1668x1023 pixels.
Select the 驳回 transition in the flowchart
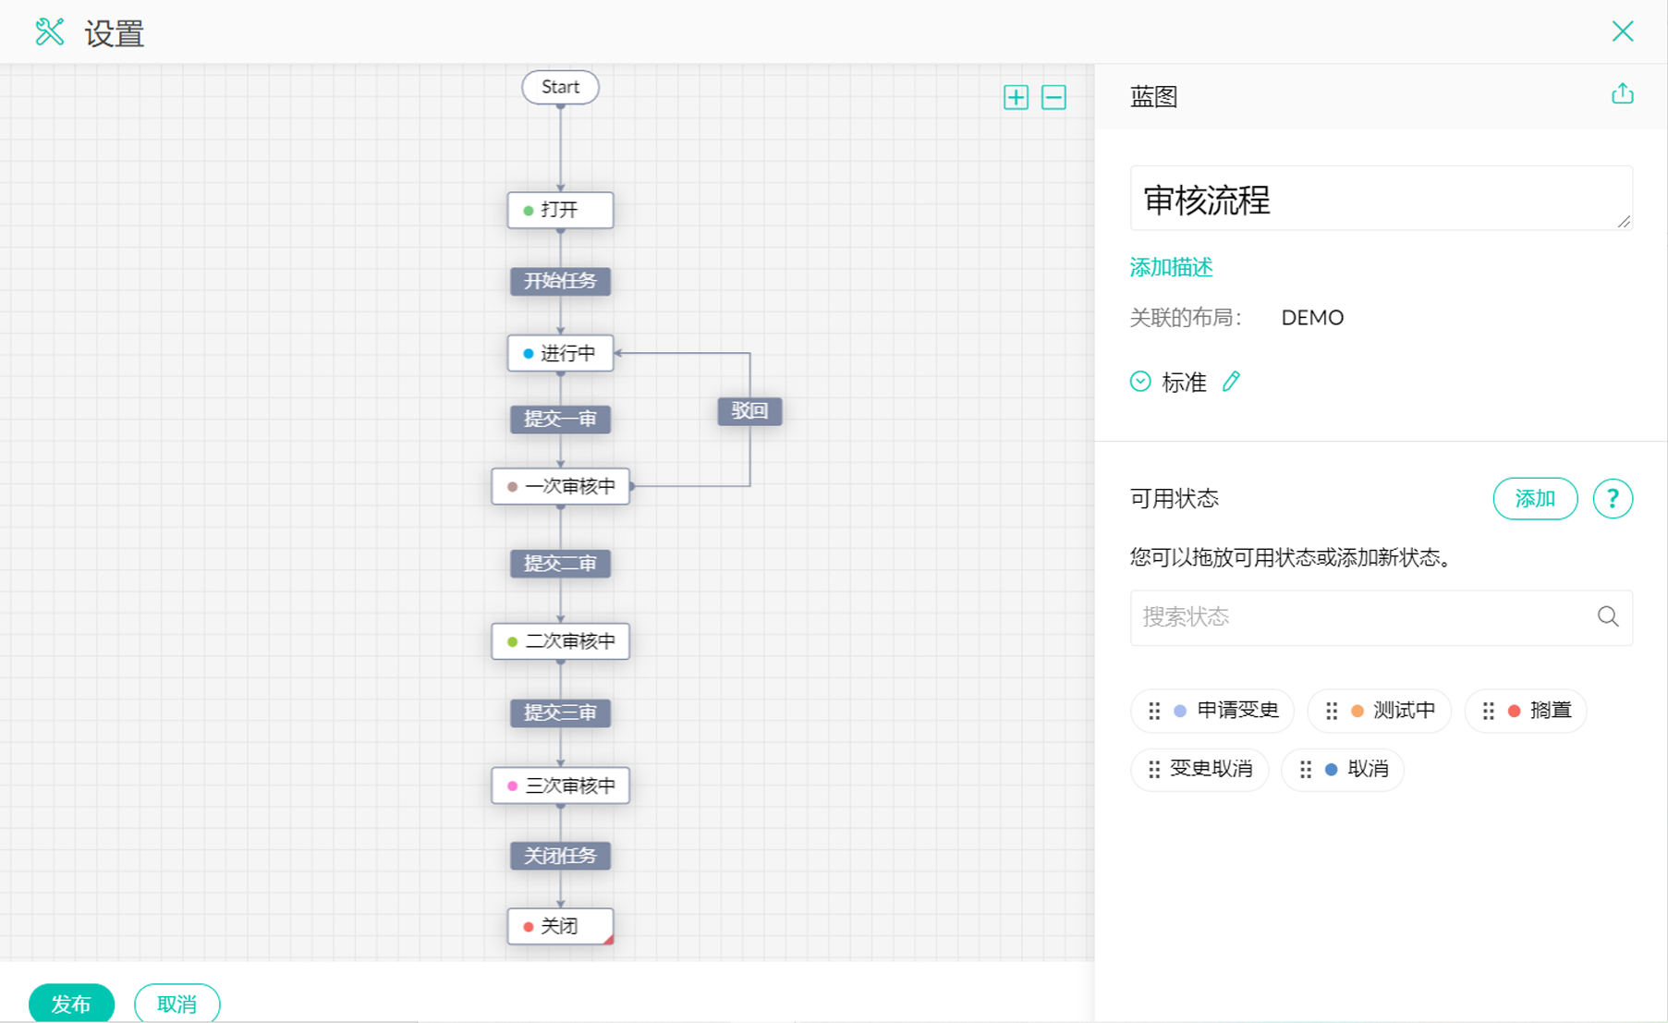click(749, 412)
